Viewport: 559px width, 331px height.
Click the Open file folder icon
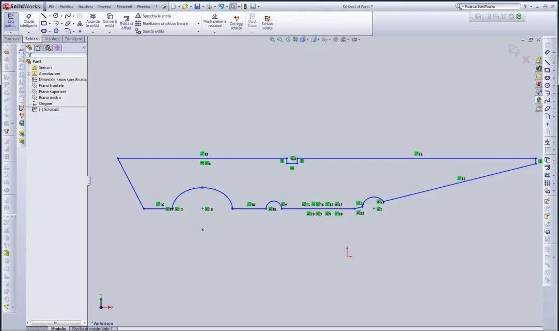coord(184,6)
